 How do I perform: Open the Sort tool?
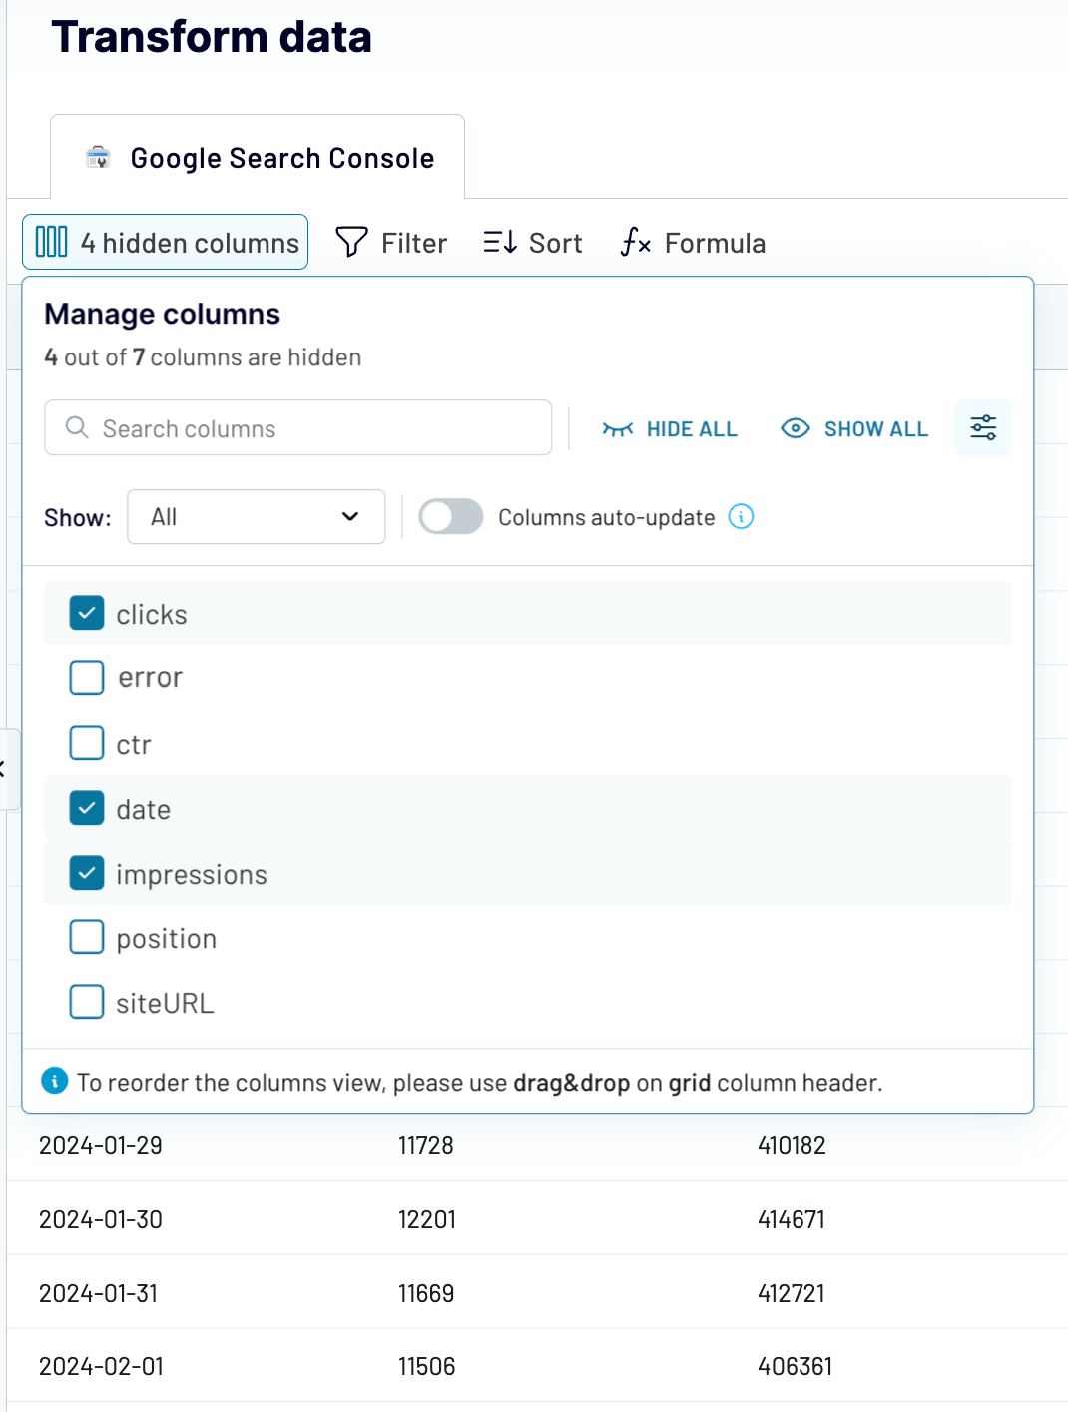533,243
